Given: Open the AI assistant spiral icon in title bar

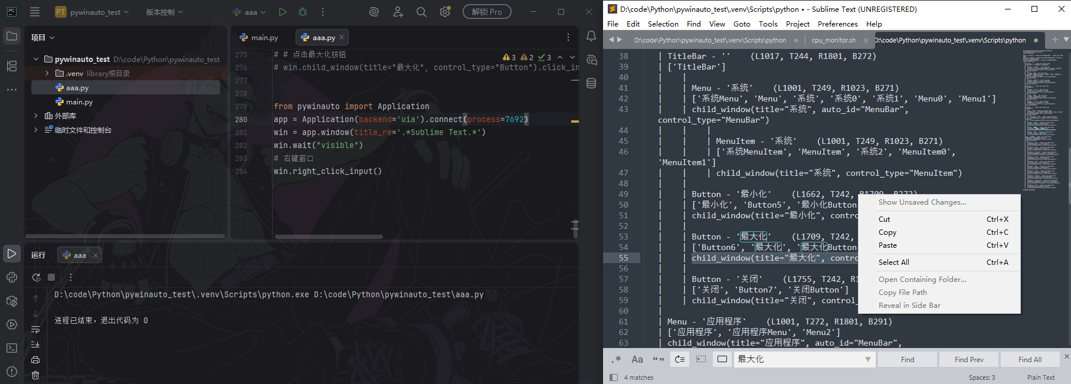Looking at the screenshot, I should coord(374,12).
